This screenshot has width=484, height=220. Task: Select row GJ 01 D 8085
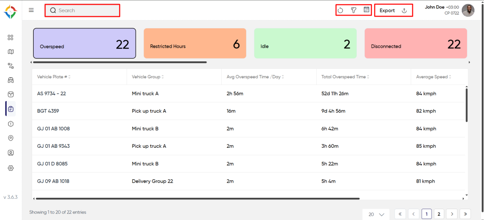coord(249,164)
